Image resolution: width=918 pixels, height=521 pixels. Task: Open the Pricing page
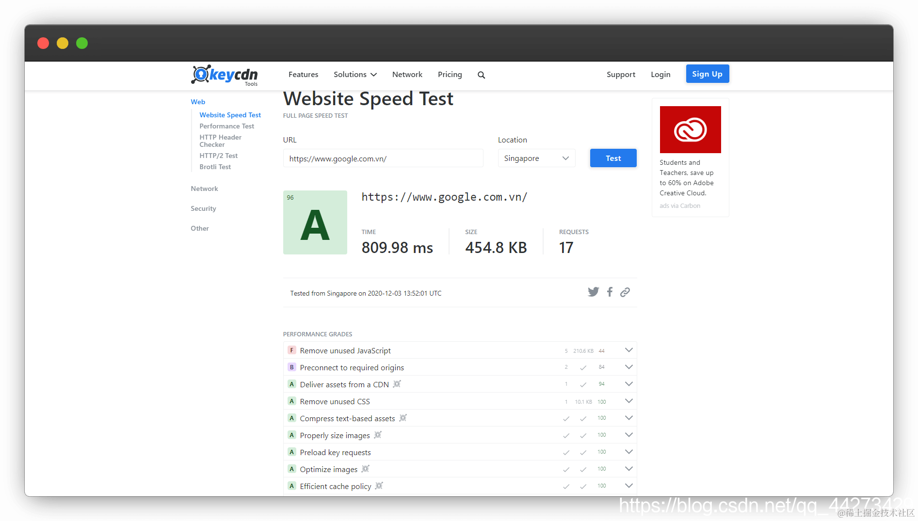[450, 74]
